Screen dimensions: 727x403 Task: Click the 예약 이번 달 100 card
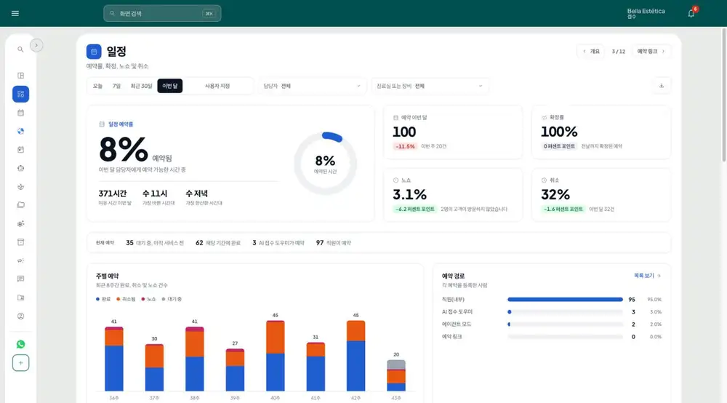pos(453,132)
